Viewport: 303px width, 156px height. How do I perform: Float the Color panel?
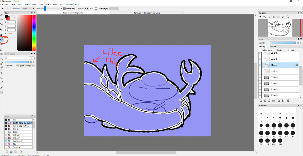click(x=32, y=13)
